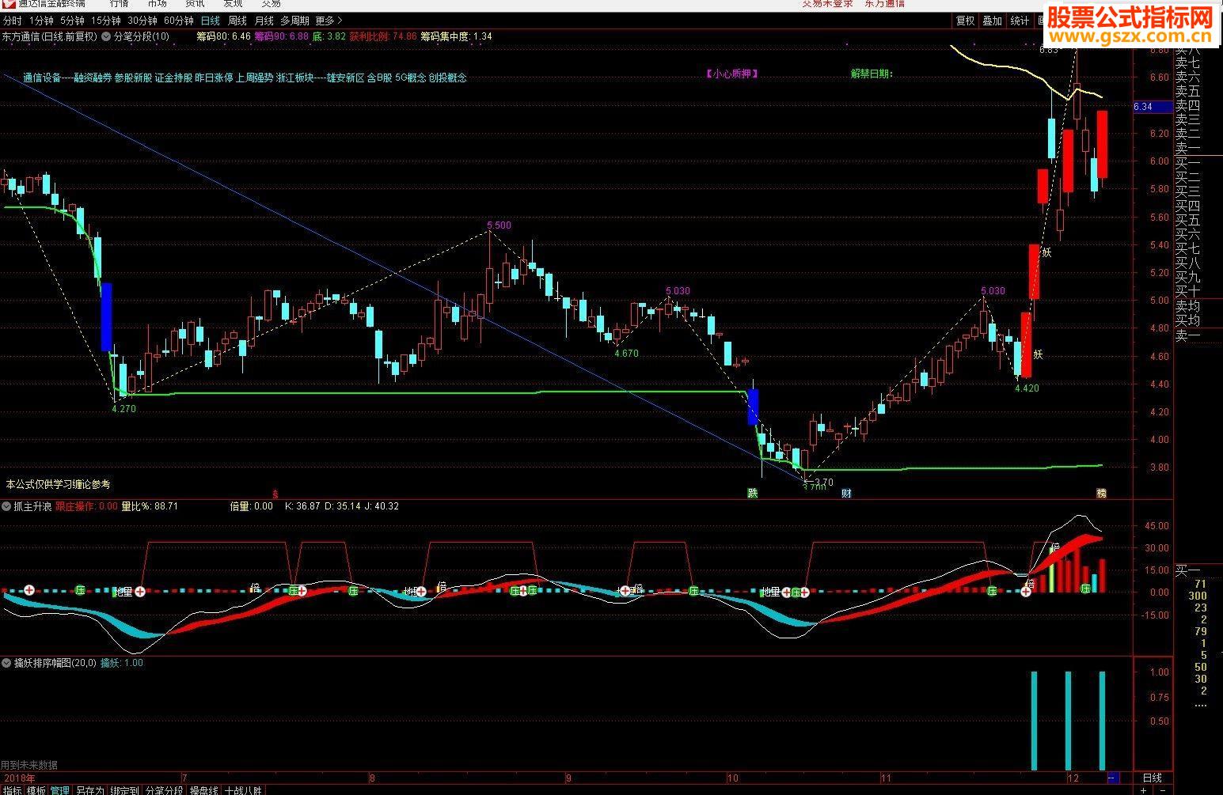Click the plus zoom-in button at bottom right
Viewport: 1223px width, 795px height.
click(x=1143, y=790)
